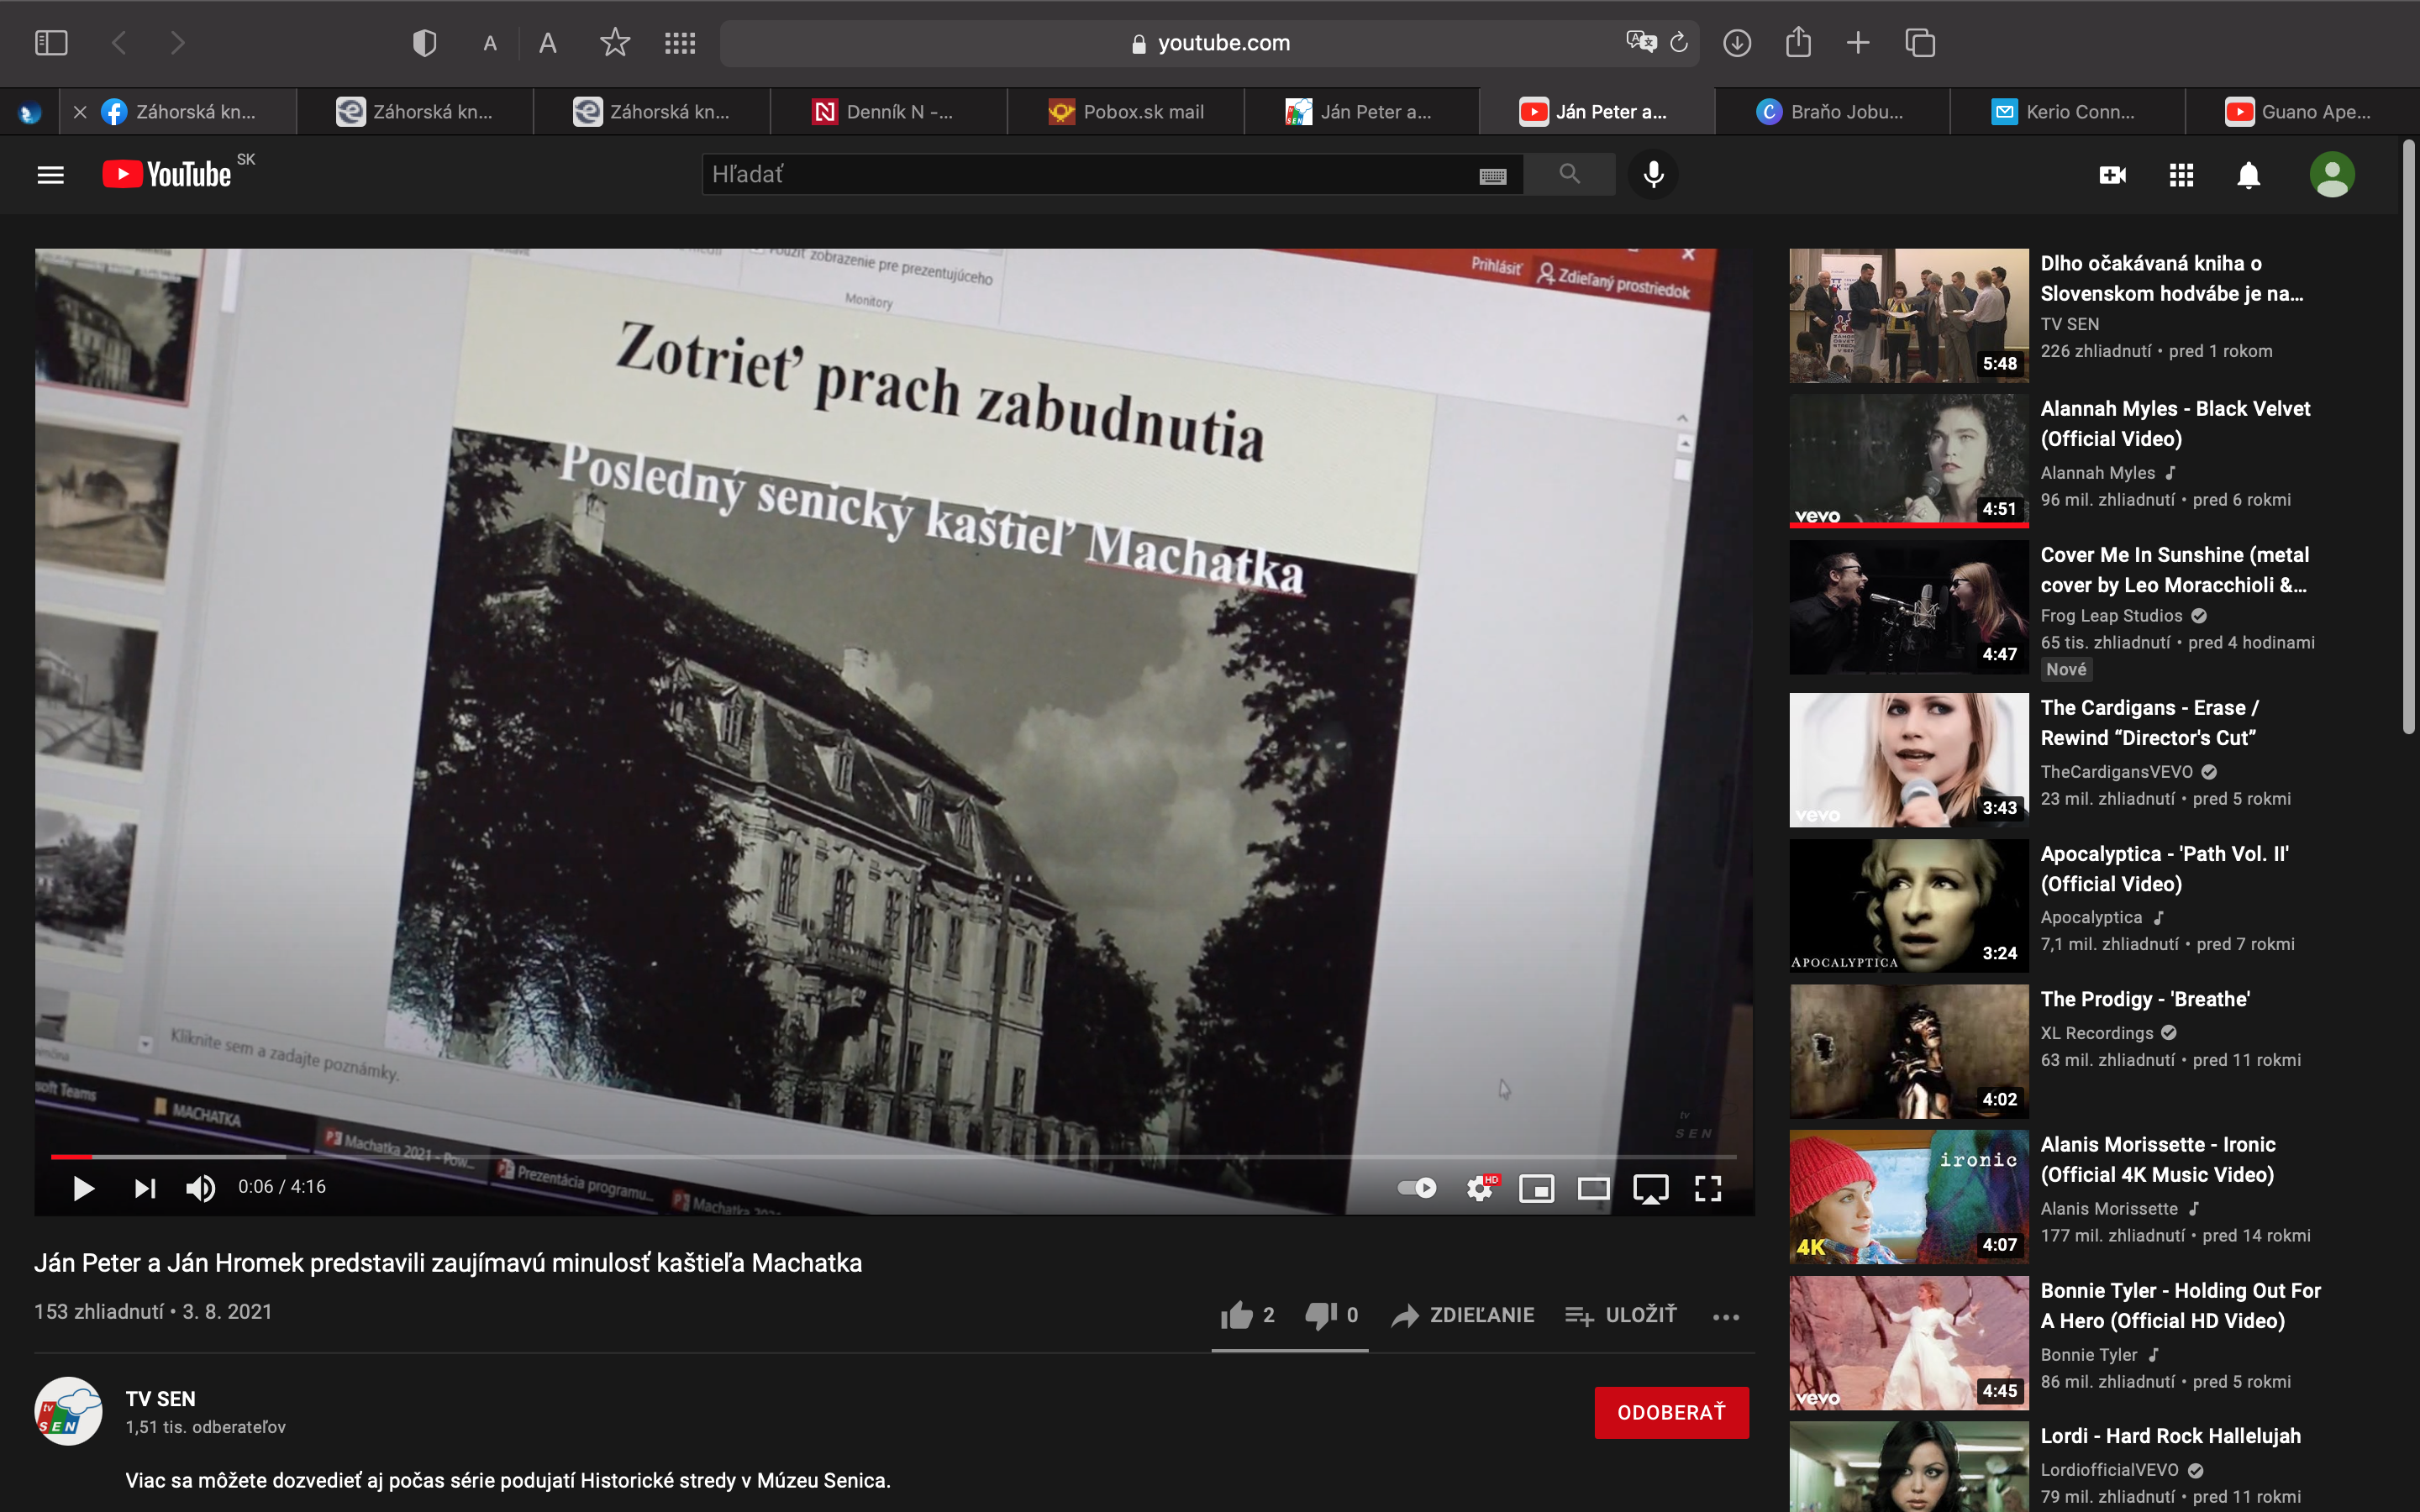
Task: Switch to Denník N tab
Action: [889, 112]
